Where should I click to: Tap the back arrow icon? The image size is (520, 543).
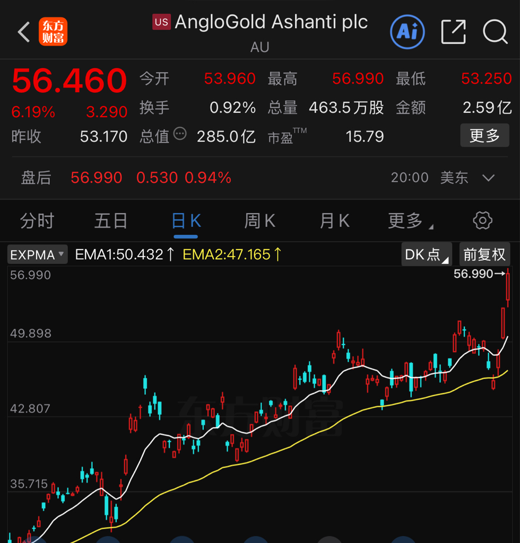tap(23, 32)
